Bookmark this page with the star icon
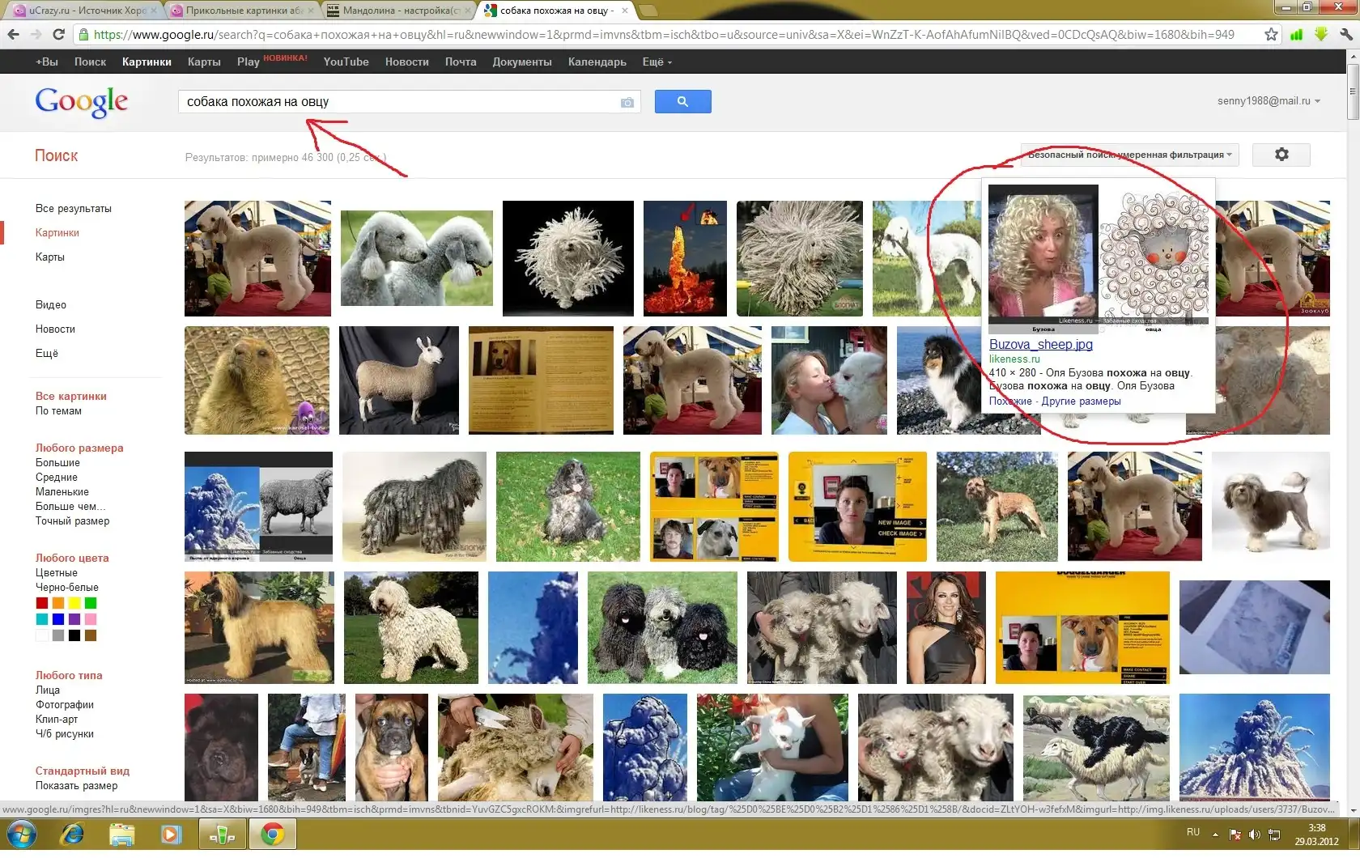This screenshot has height=858, width=1360. tap(1271, 34)
